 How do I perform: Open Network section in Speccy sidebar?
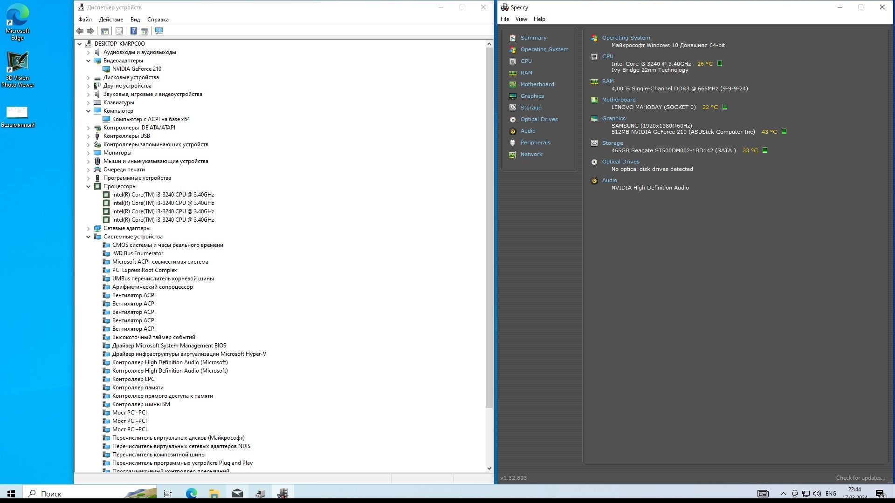click(x=531, y=154)
